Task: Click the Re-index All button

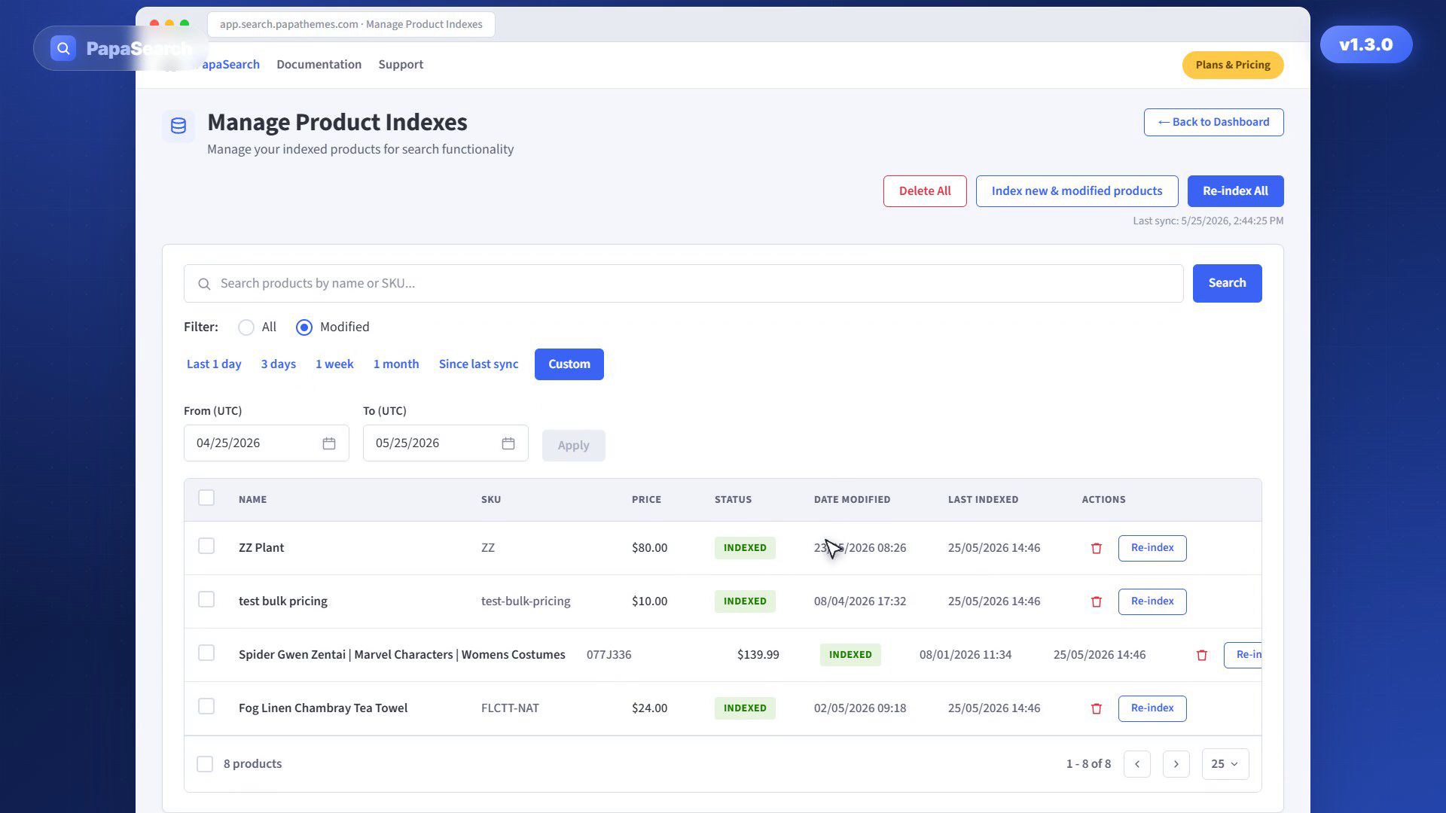Action: point(1236,191)
